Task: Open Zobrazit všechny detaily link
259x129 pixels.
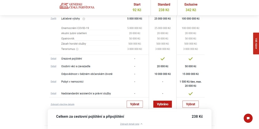Action: point(62,104)
